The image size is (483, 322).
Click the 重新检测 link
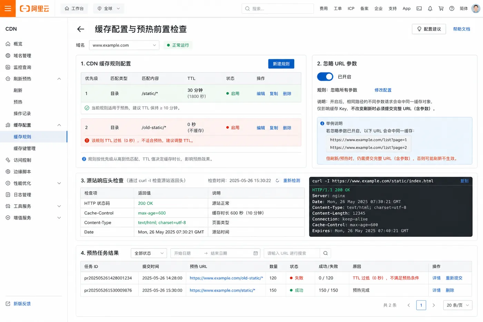tap(292, 180)
